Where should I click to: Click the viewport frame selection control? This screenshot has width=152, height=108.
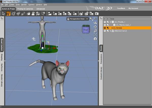tap(95, 35)
